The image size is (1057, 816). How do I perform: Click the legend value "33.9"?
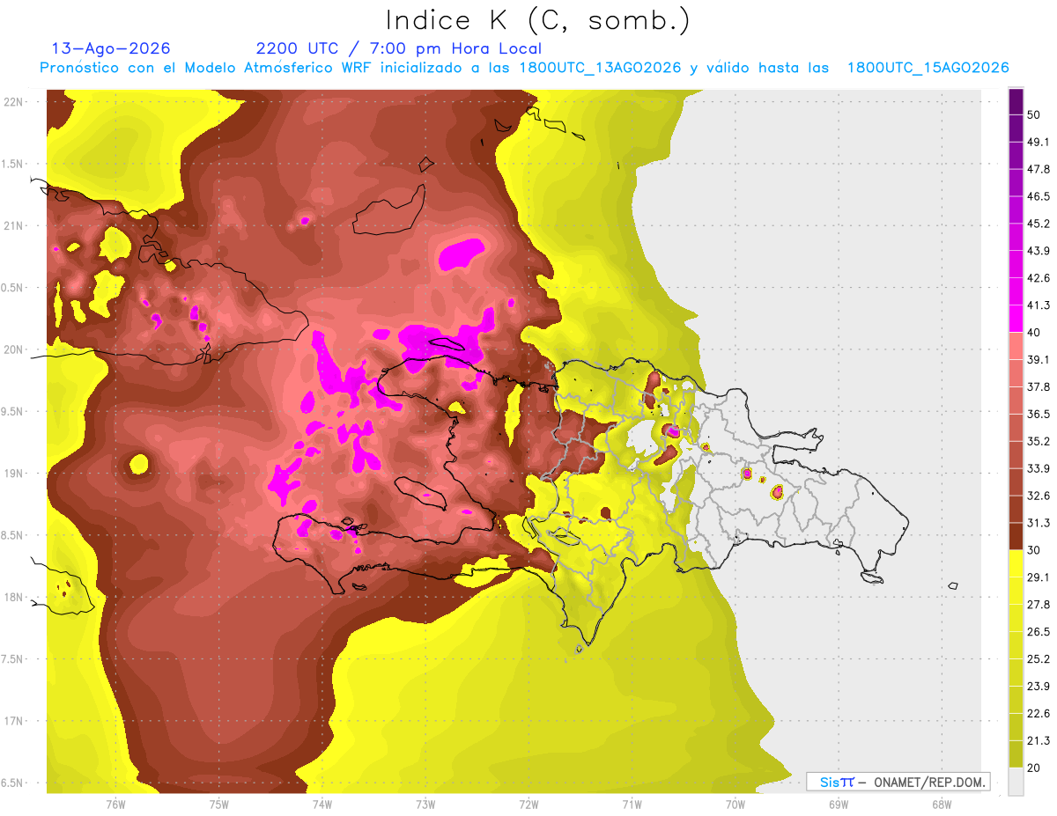click(x=1039, y=469)
